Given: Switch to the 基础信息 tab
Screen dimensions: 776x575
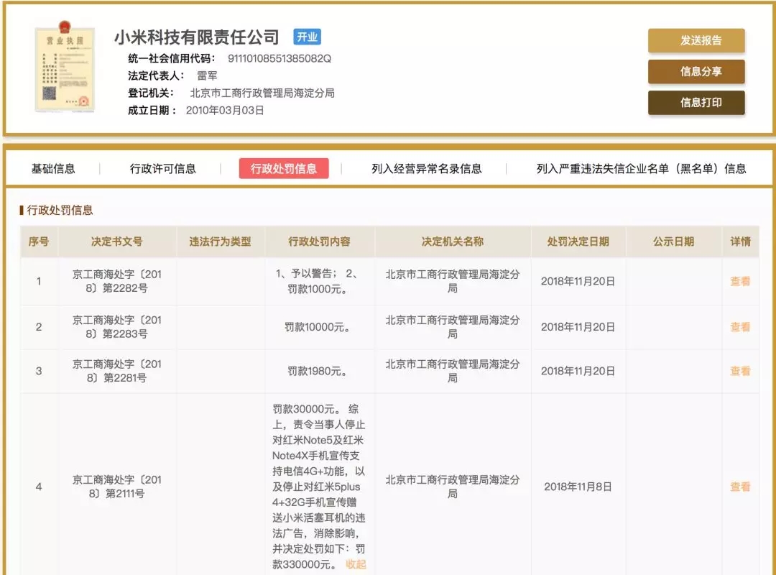Looking at the screenshot, I should tap(53, 169).
